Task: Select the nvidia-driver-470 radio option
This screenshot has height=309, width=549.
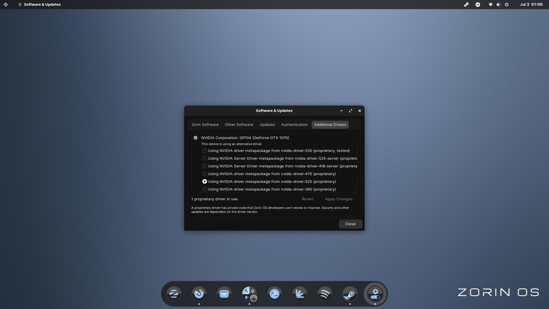Action: pyautogui.click(x=205, y=174)
